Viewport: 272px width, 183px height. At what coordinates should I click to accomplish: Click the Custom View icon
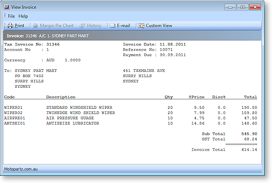[141, 26]
